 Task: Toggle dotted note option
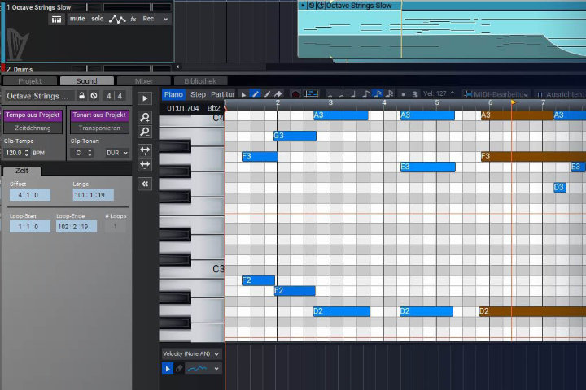point(403,94)
